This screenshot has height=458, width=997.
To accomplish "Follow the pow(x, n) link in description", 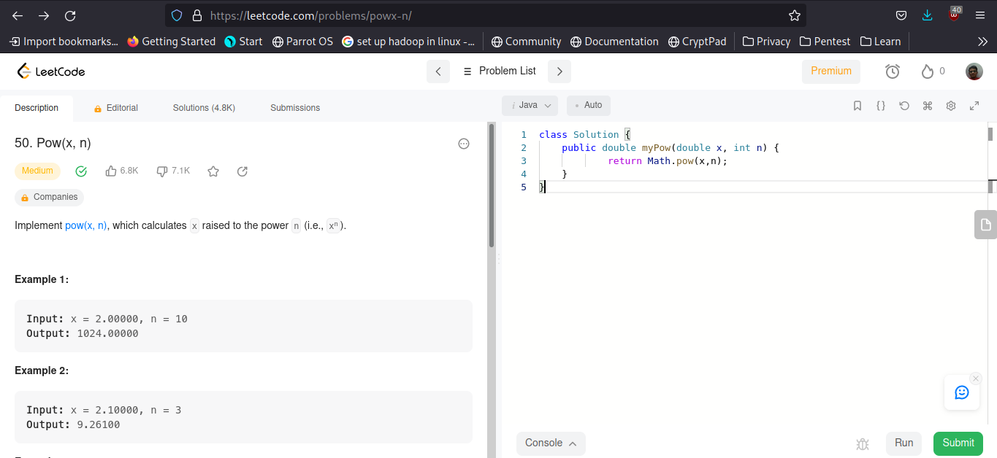I will (x=86, y=226).
